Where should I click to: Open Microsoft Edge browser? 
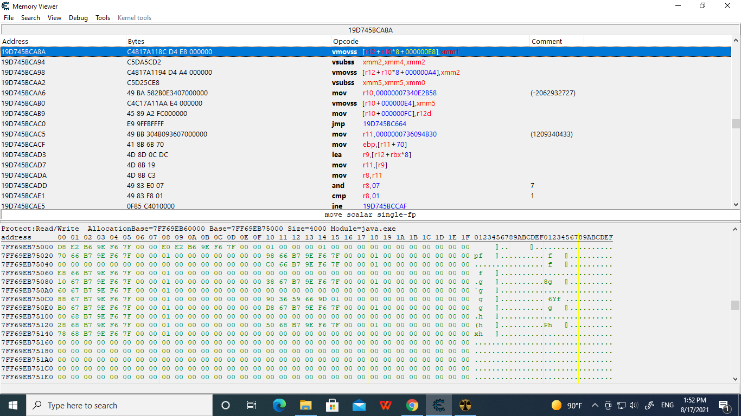[x=279, y=405]
